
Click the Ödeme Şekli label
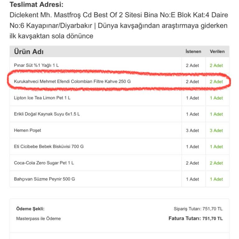tap(30, 209)
